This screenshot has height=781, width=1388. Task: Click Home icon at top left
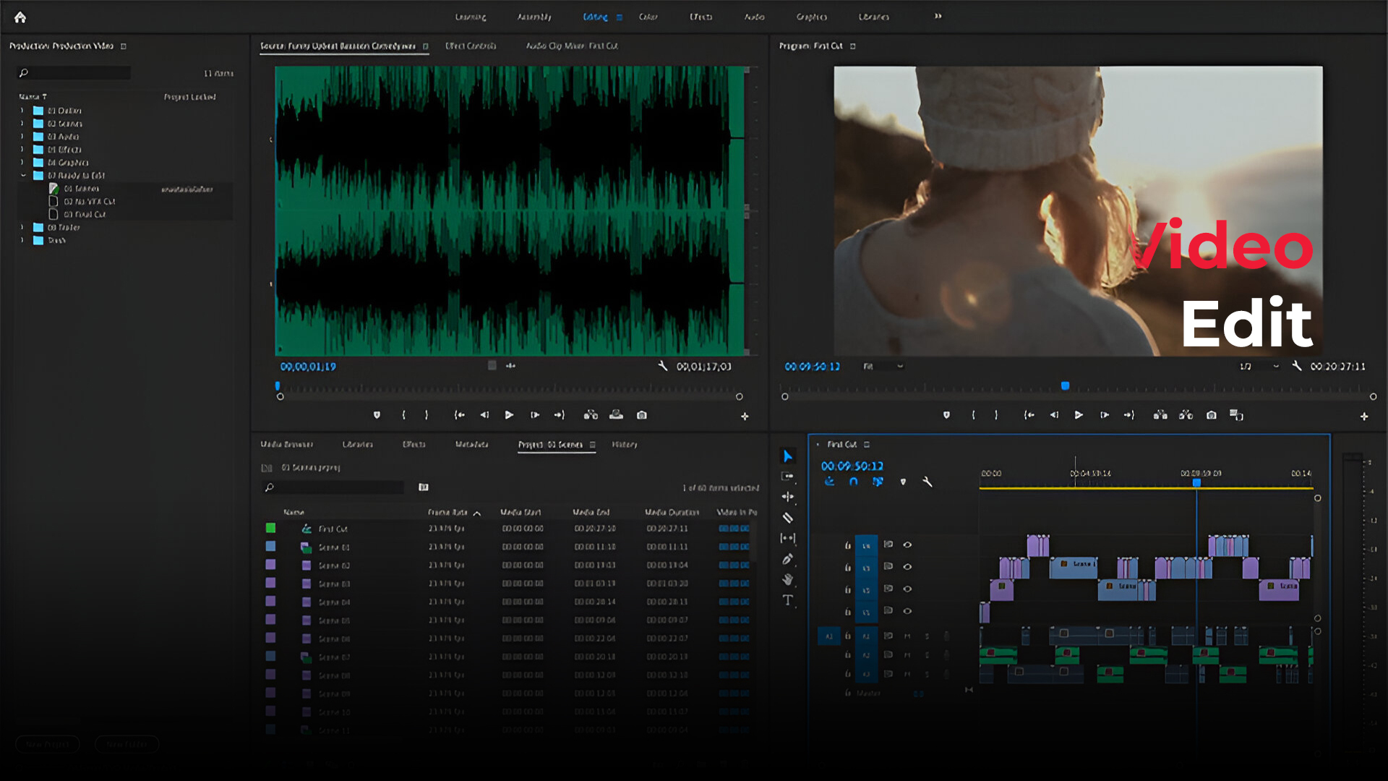20,17
